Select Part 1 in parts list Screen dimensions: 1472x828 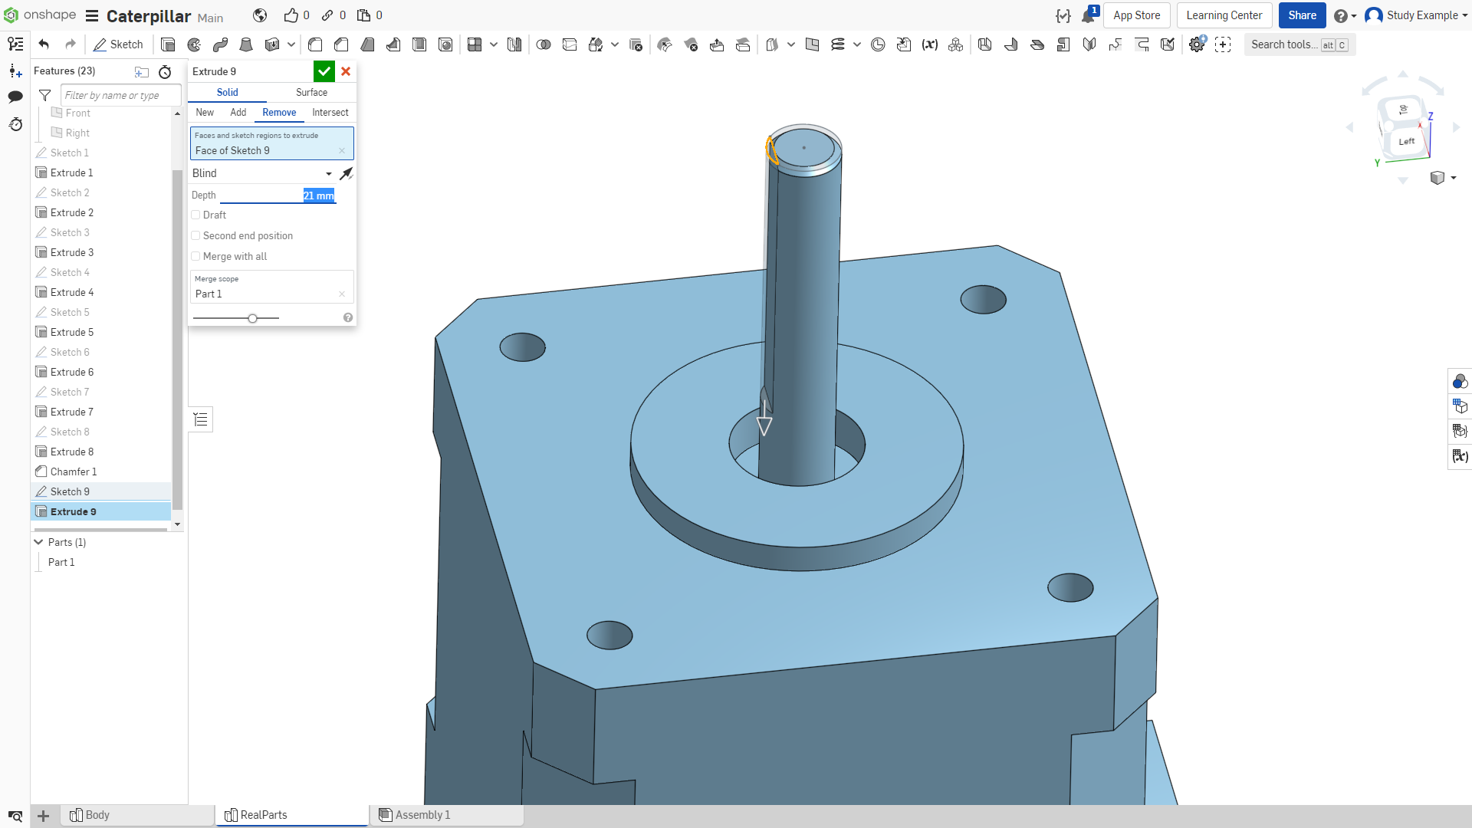(61, 562)
